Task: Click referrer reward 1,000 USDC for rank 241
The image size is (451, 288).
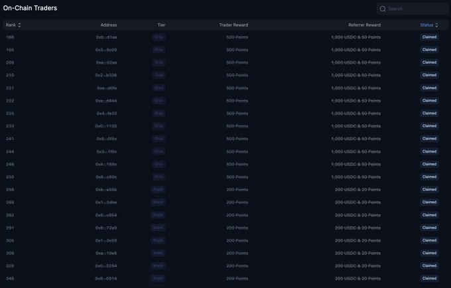Action: (355, 139)
